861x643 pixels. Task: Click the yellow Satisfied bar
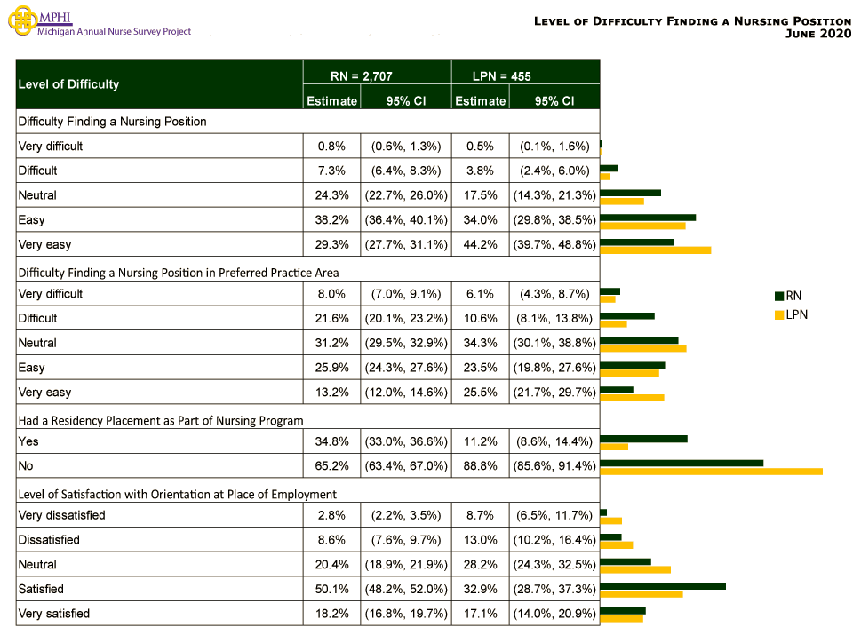click(x=640, y=593)
